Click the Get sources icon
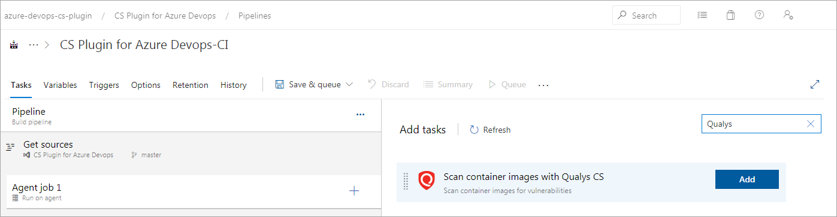Screen dimensions: 837x217 point(10,147)
